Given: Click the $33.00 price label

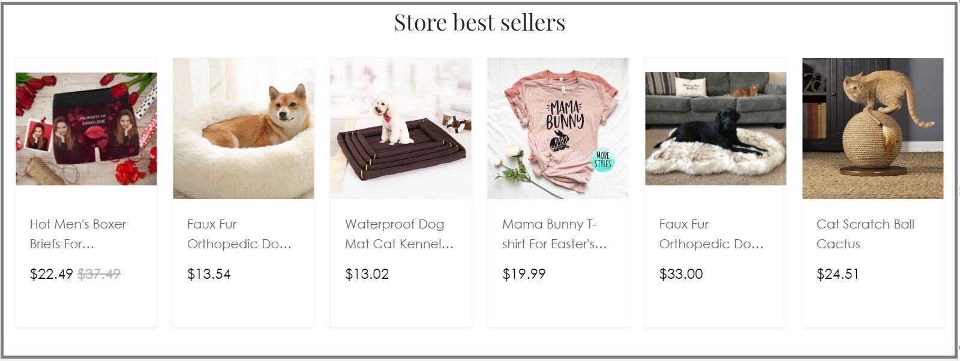Looking at the screenshot, I should point(681,274).
